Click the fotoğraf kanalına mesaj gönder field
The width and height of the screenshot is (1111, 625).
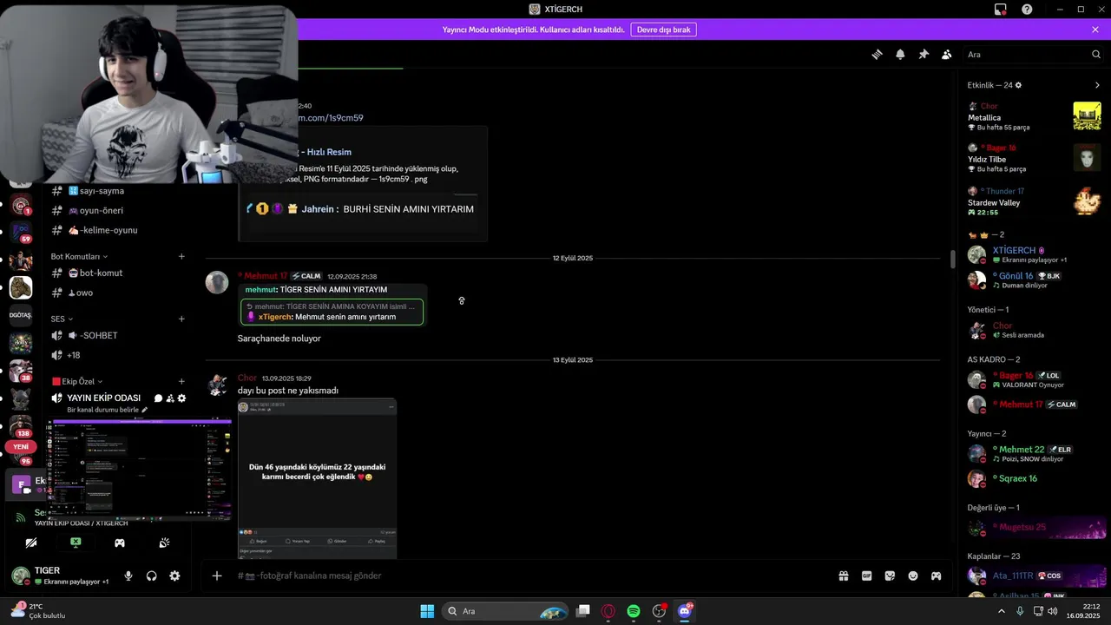coord(529,576)
